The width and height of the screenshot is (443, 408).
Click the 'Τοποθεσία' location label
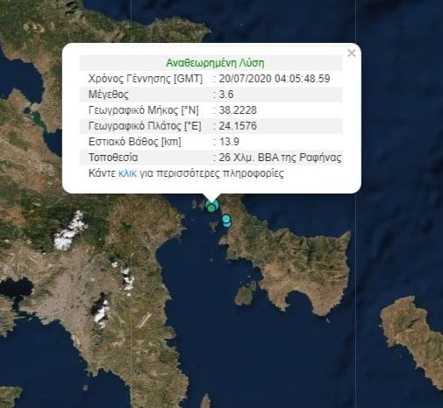[113, 158]
